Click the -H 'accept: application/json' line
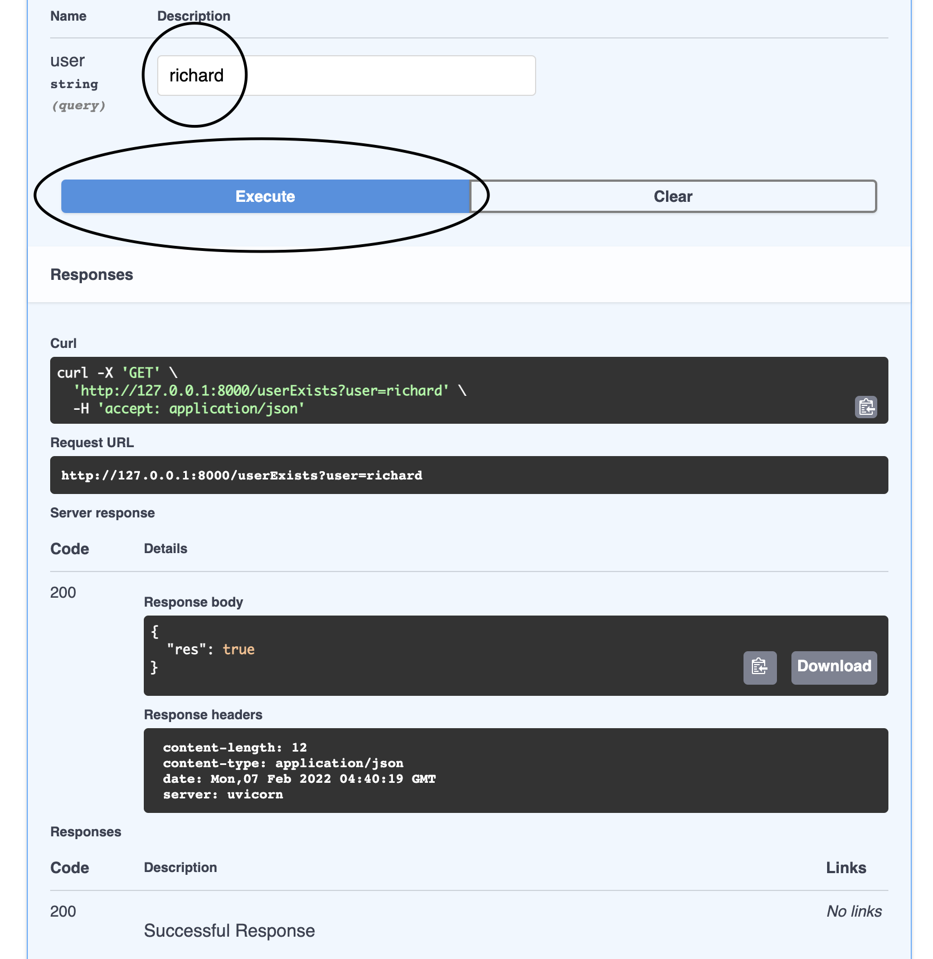The width and height of the screenshot is (933, 959). tap(189, 409)
